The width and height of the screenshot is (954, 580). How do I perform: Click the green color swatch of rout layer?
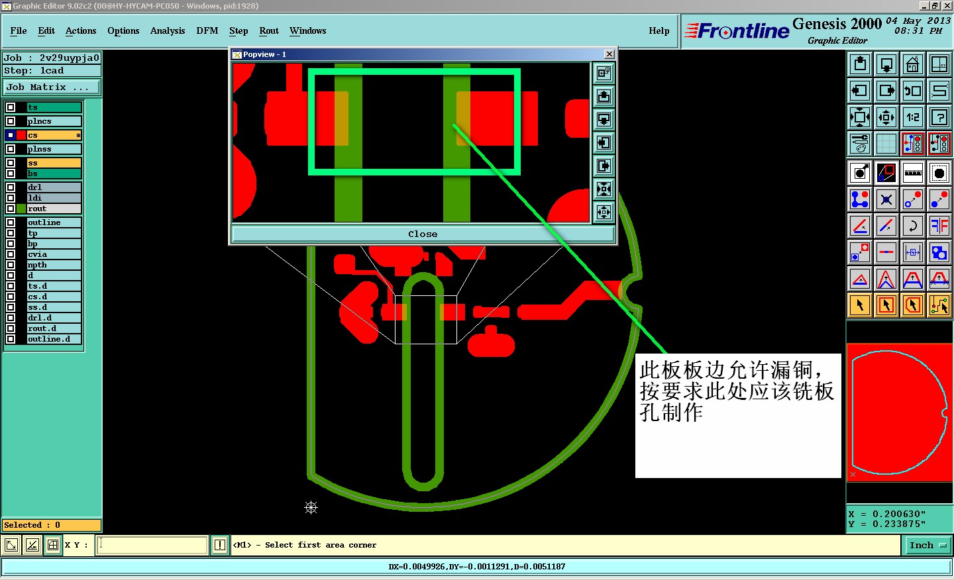tap(21, 209)
